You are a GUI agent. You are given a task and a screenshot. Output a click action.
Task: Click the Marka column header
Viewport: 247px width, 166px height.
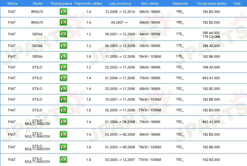12,3
